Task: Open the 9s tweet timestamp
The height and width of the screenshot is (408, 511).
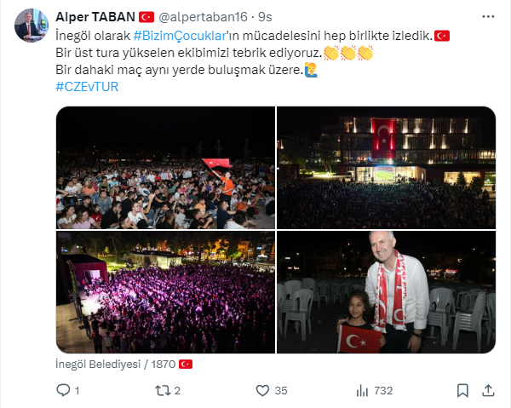Action: point(265,17)
